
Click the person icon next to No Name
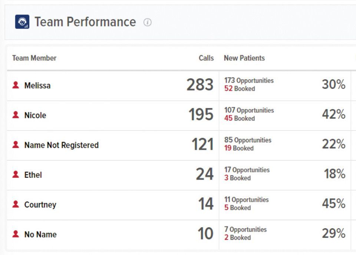pos(16,234)
